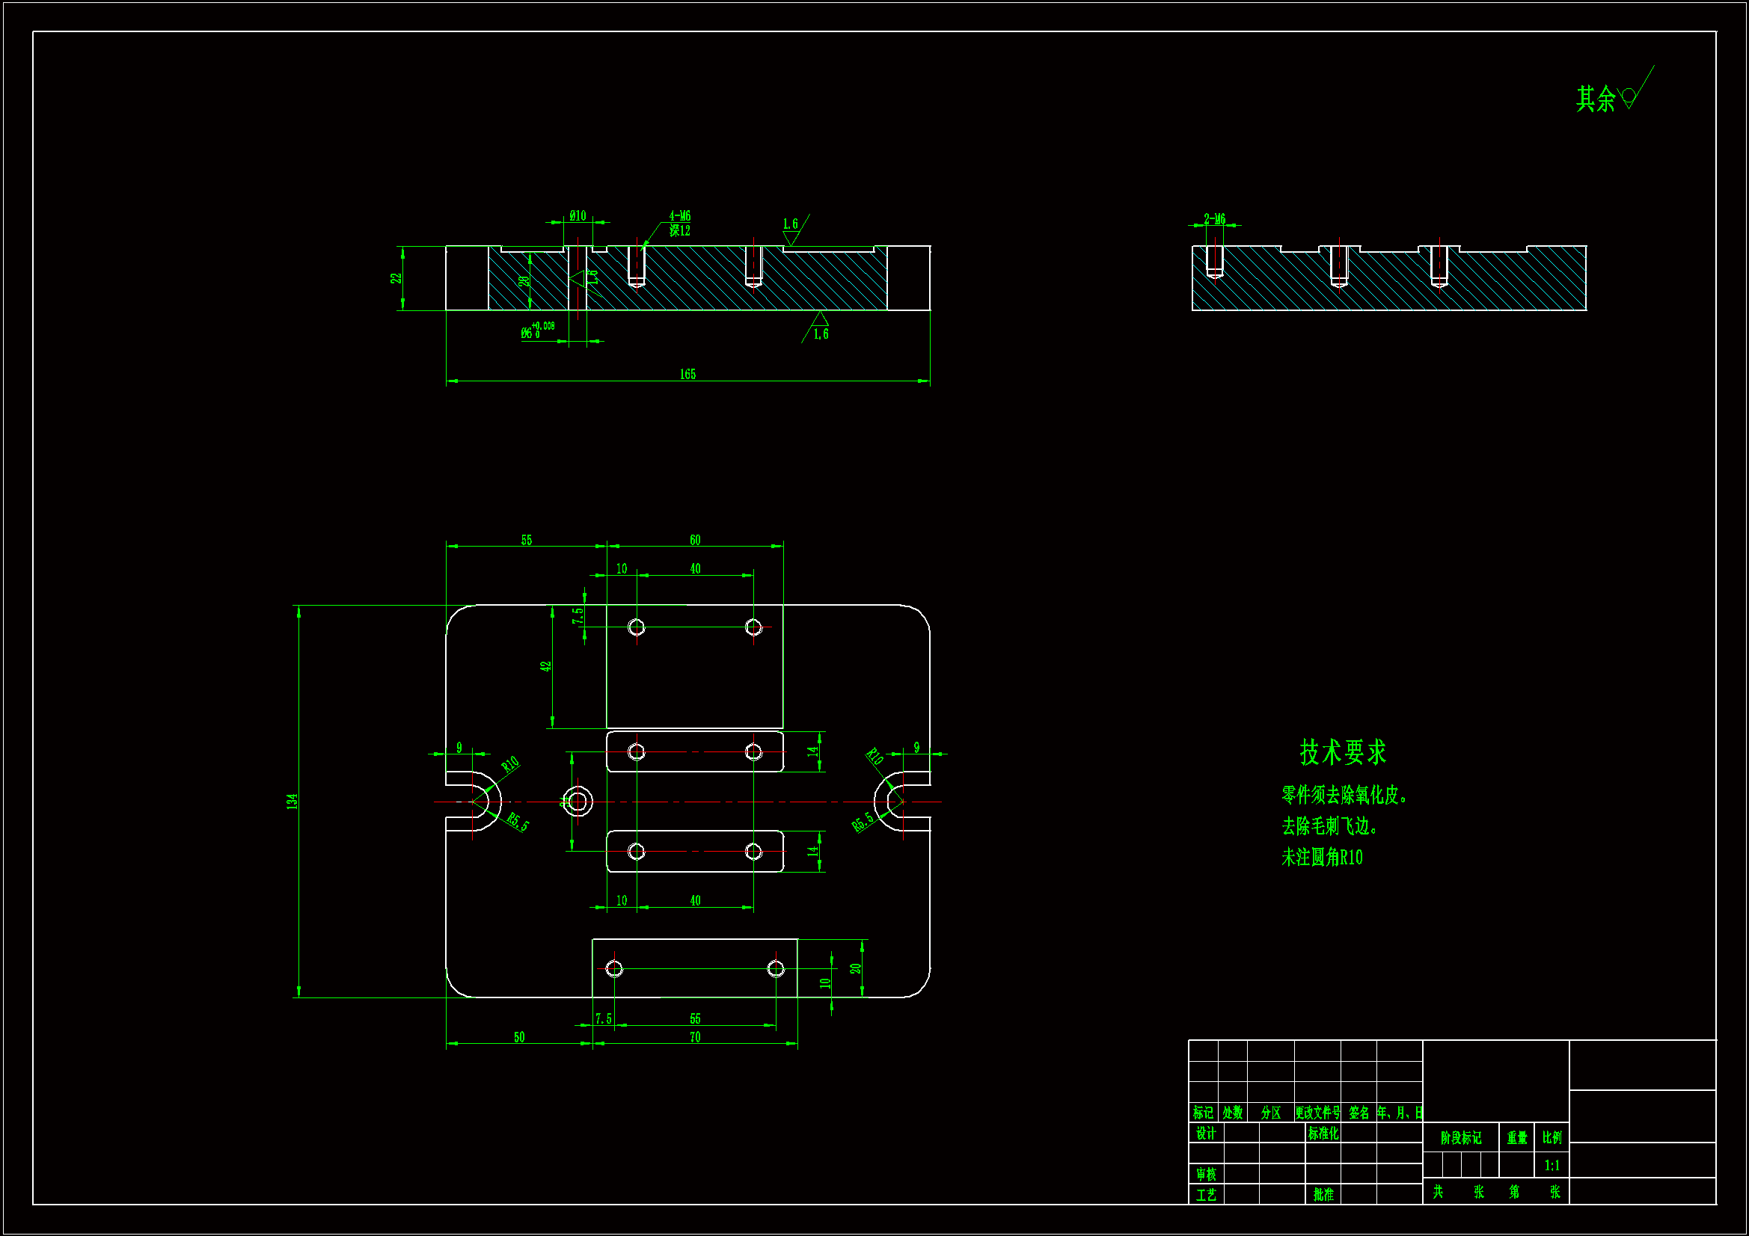Select the 134 overall height dimension

coord(292,801)
